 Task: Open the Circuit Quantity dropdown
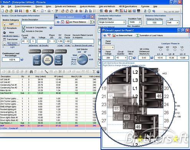coord(126,58)
